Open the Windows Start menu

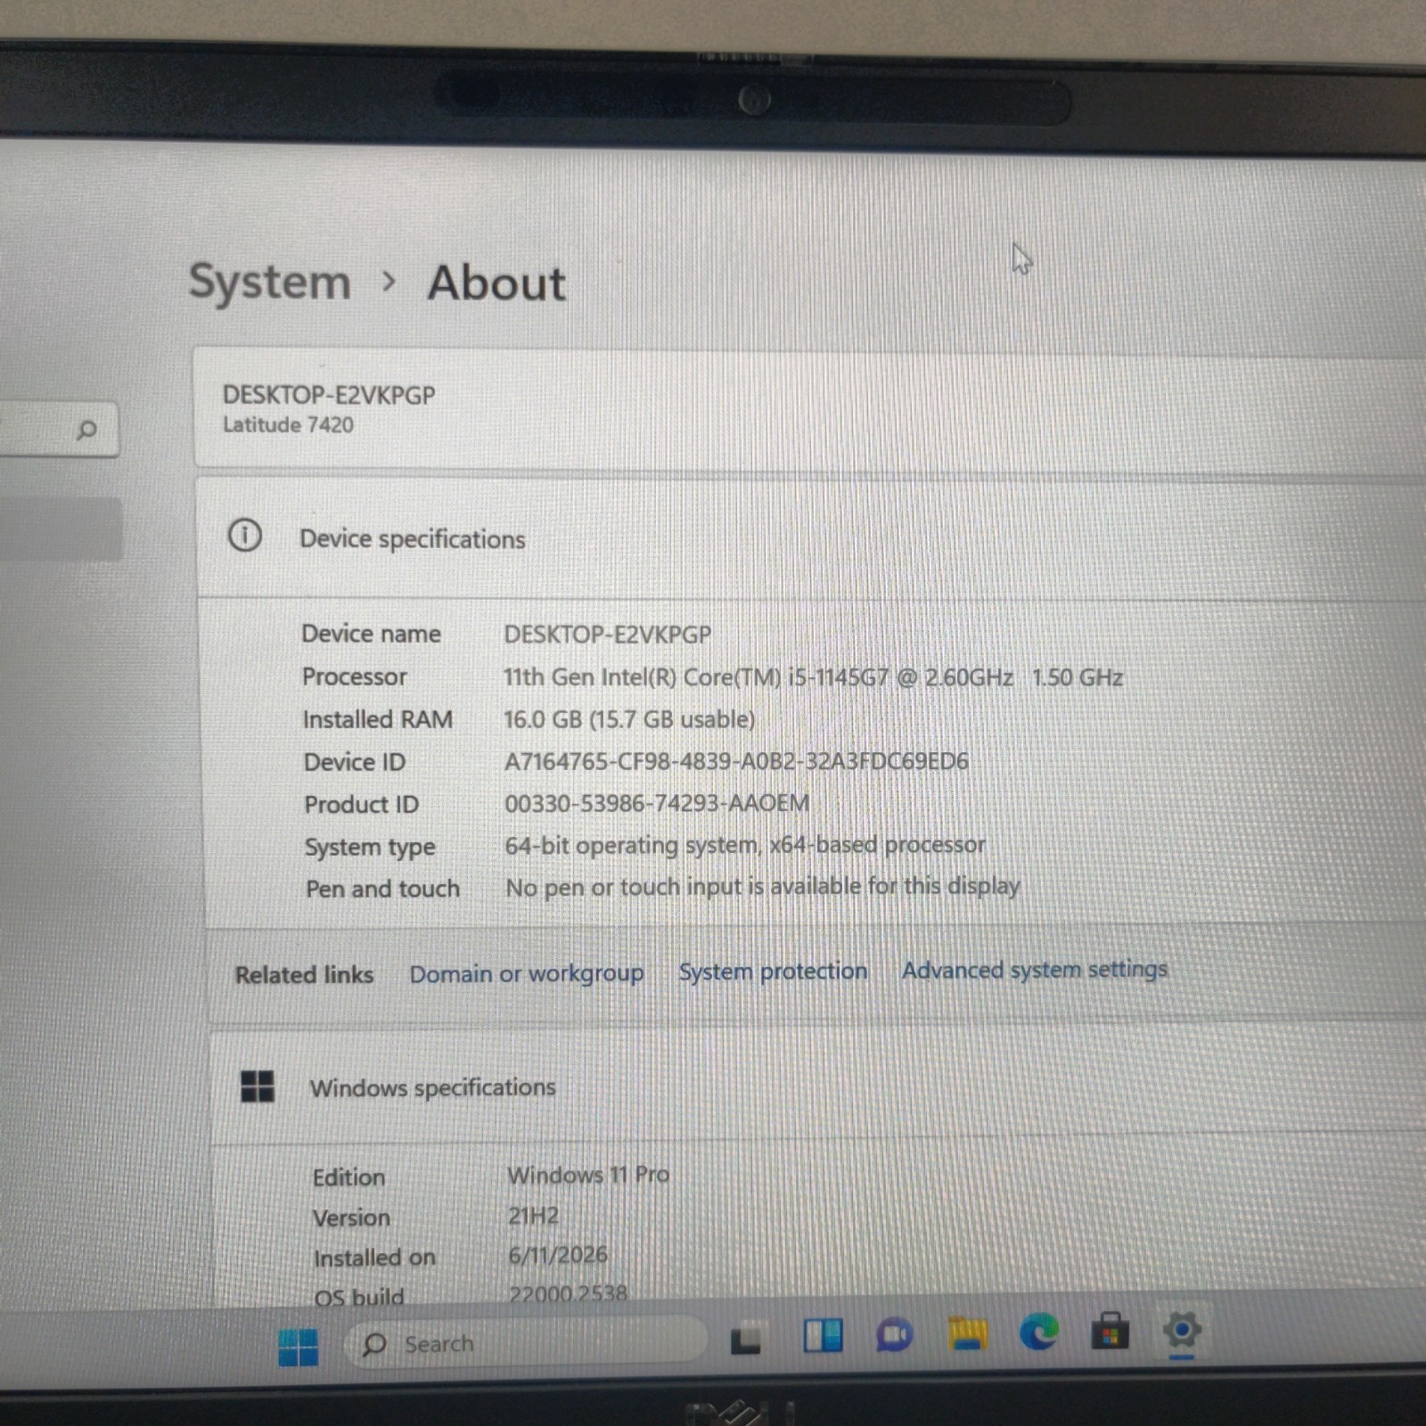(298, 1346)
